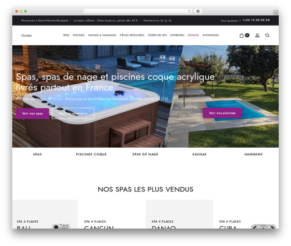Open the PIÈCES DÉTACHÉES menu
The width and height of the screenshot is (291, 246).
point(132,35)
